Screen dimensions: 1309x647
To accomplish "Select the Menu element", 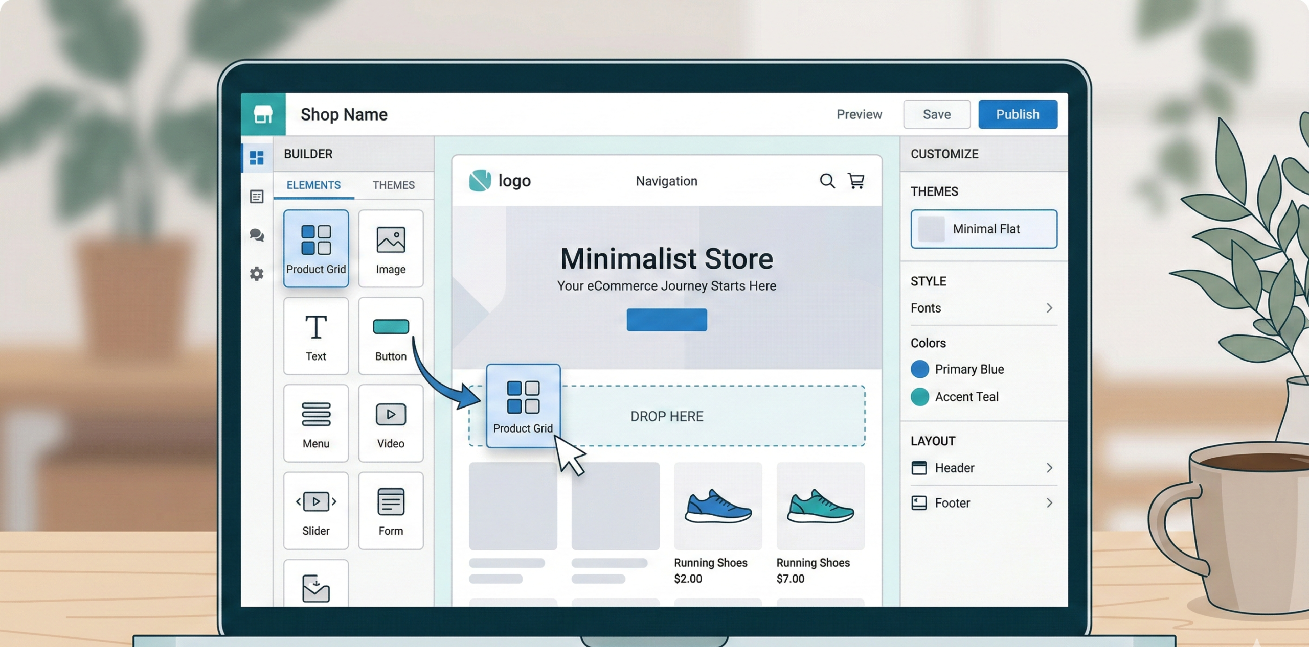I will (315, 423).
